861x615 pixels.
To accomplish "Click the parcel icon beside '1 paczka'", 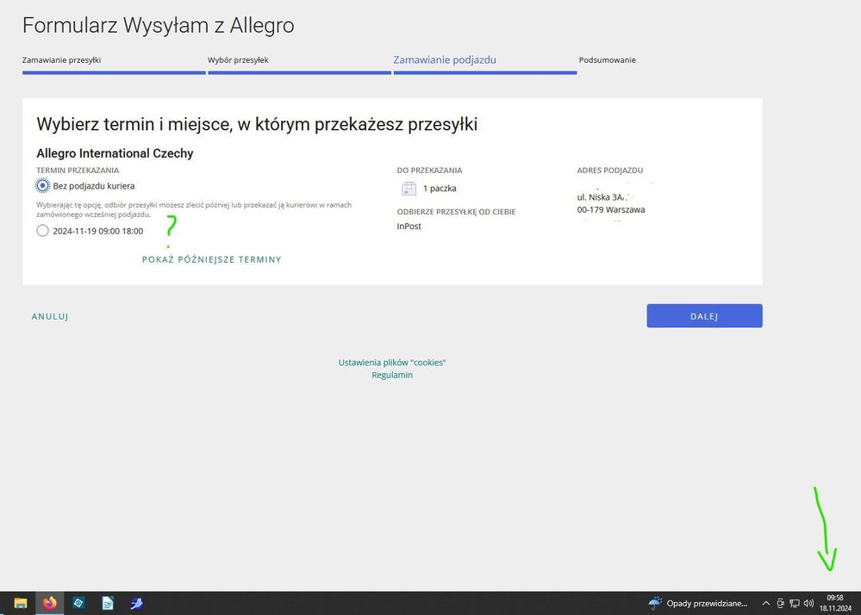I will (x=409, y=189).
